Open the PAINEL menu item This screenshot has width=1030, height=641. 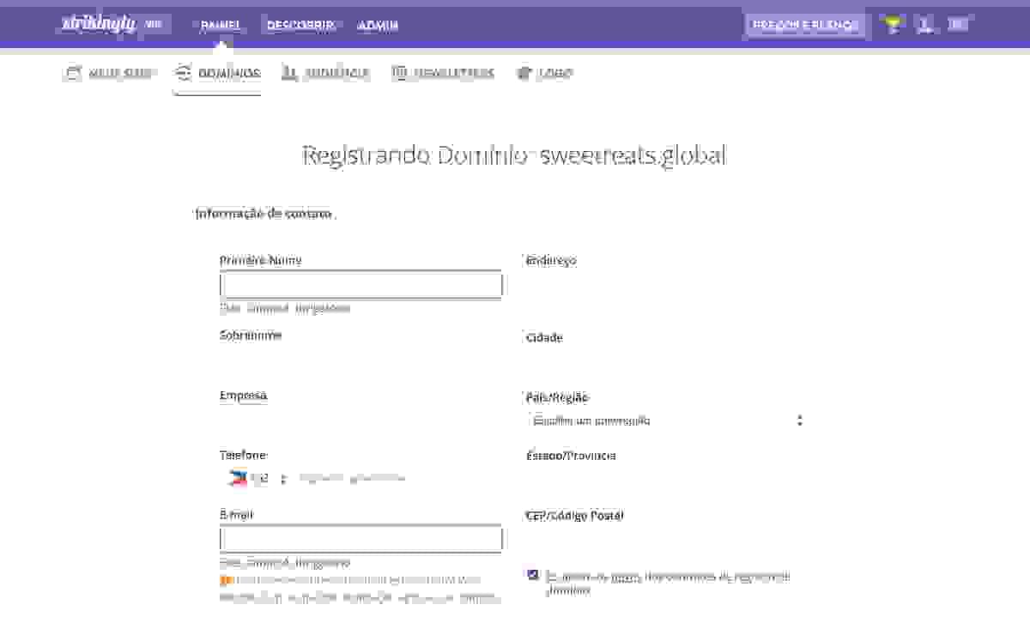pos(221,25)
